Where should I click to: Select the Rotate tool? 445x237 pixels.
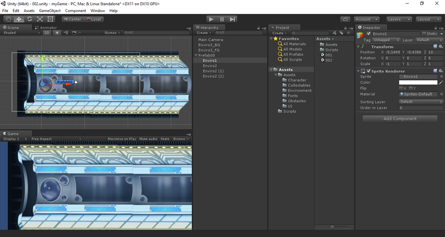30,19
